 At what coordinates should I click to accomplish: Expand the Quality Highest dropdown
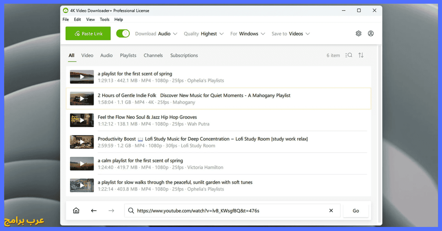click(204, 33)
